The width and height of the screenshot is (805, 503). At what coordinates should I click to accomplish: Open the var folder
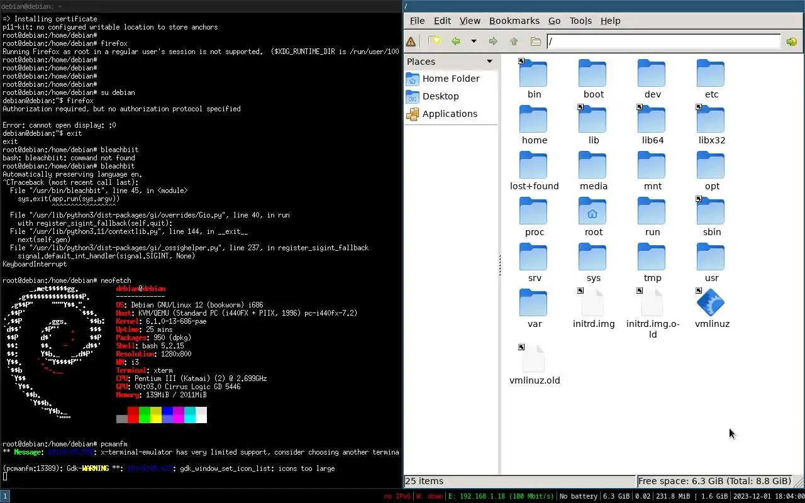pyautogui.click(x=533, y=303)
